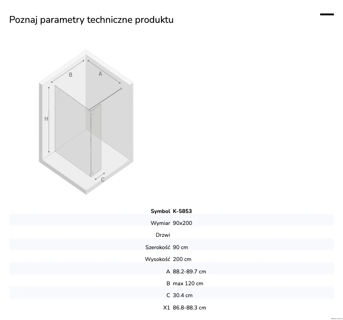Click the dimension A label in the diagram
The image size is (343, 320).
100,74
